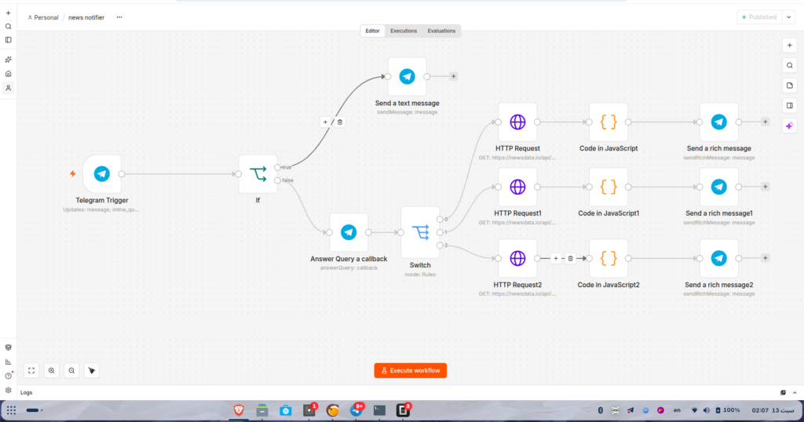
Task: Open search in the left sidebar
Action: tap(8, 27)
